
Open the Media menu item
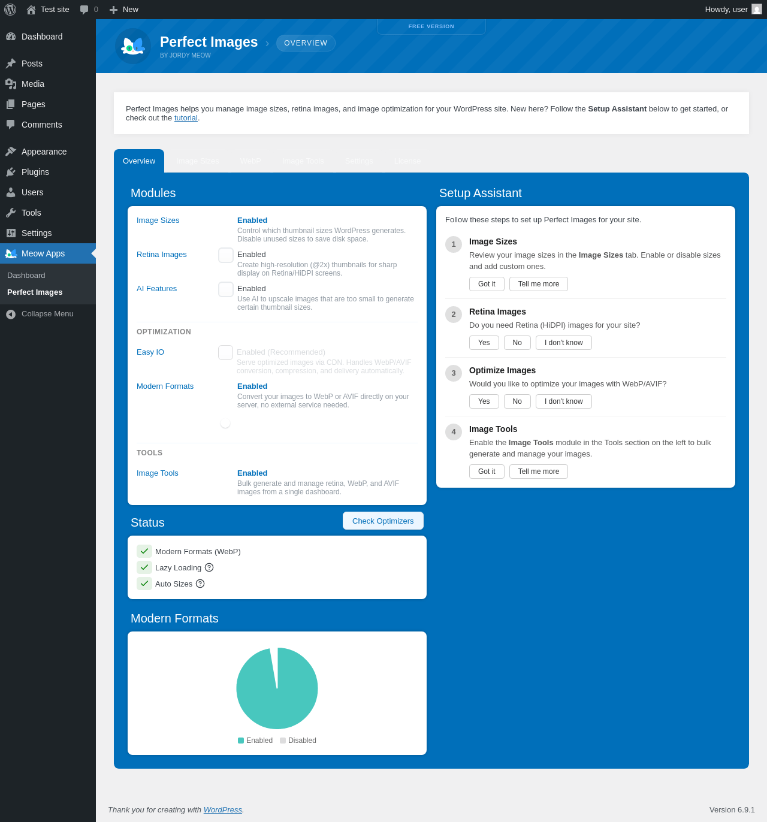(32, 84)
